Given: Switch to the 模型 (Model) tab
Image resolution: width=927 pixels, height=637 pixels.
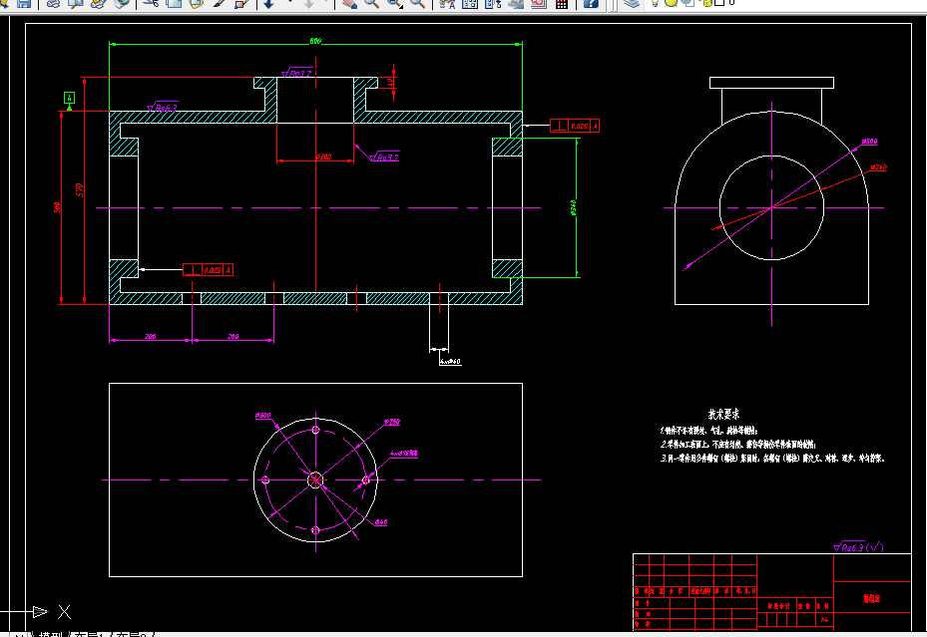Looking at the screenshot, I should coord(51,634).
